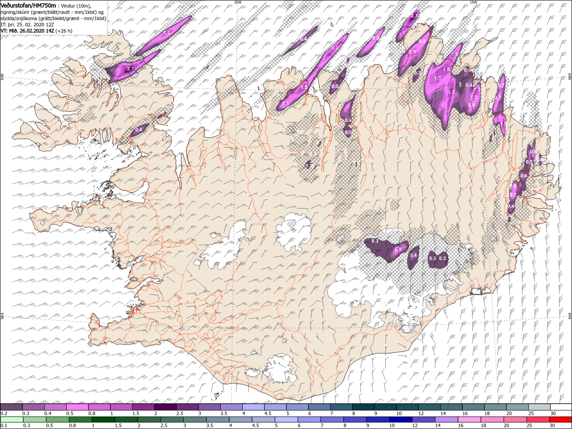Click the 0.9 snowfall value label in northeast
The width and height of the screenshot is (572, 429).
tap(471, 105)
